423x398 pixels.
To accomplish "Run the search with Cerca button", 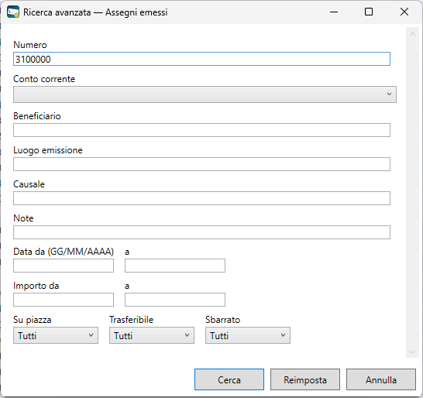I will (x=229, y=379).
